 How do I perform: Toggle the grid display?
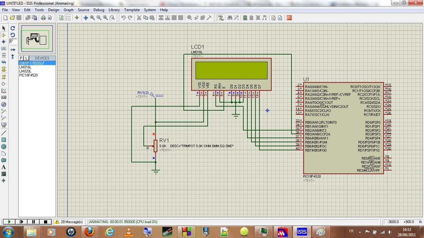click(68, 18)
